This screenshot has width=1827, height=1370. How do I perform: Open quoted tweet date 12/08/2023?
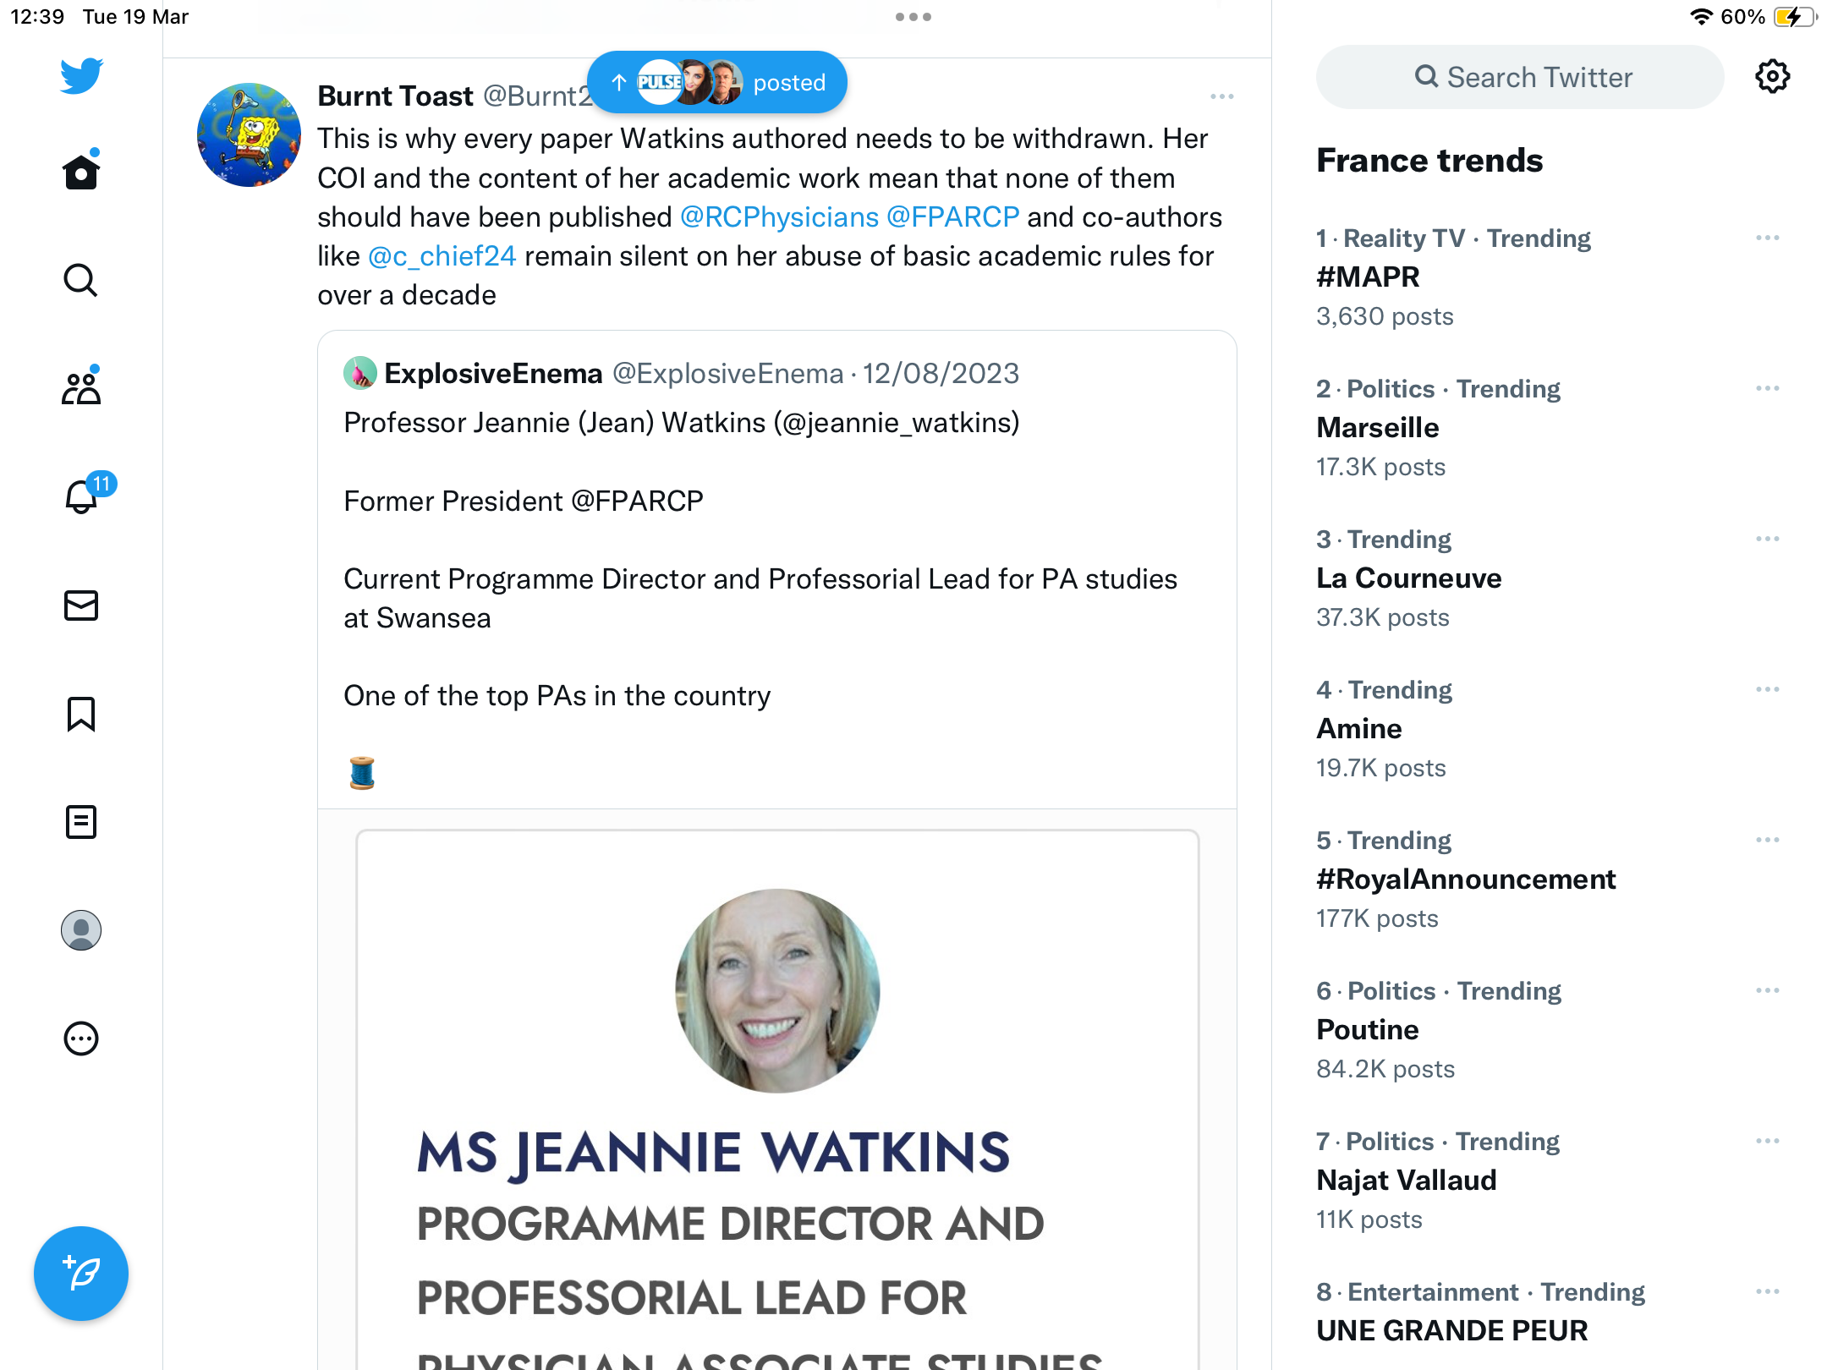point(941,373)
